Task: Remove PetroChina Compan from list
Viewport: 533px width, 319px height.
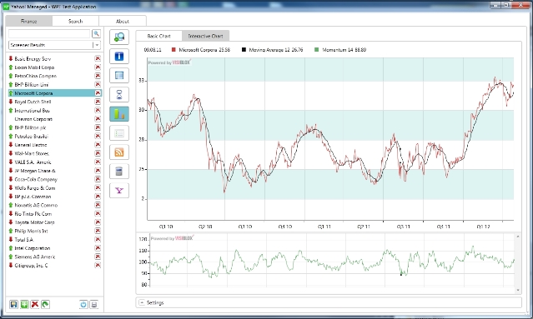Action: coord(98,76)
